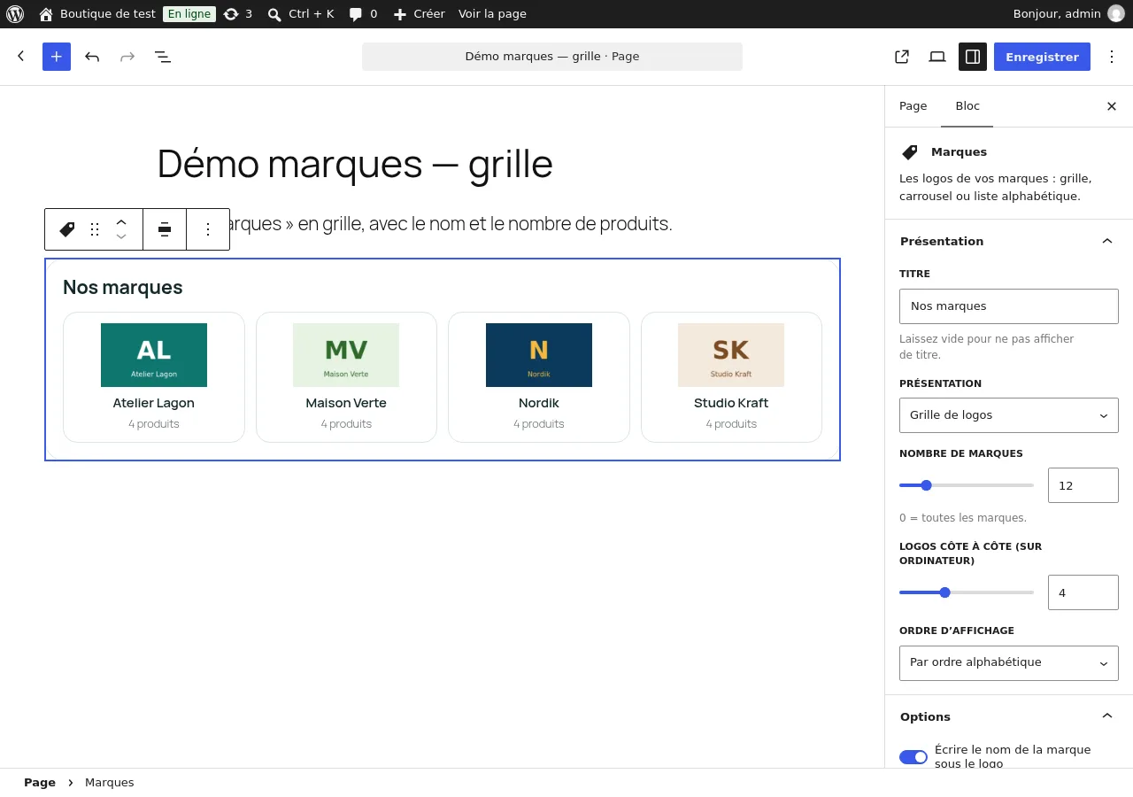Open the block alignment control
This screenshot has width=1133, height=797.
[165, 229]
